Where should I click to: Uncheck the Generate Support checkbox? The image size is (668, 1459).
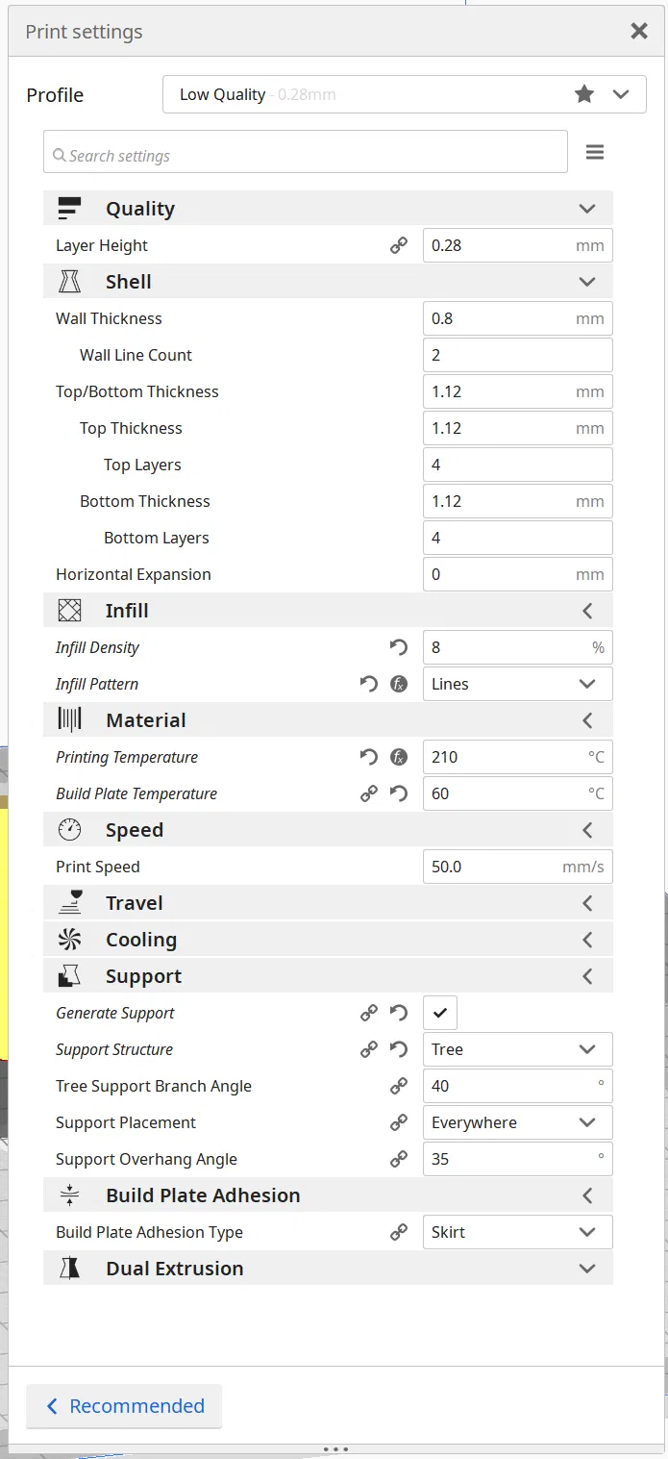coord(440,1013)
